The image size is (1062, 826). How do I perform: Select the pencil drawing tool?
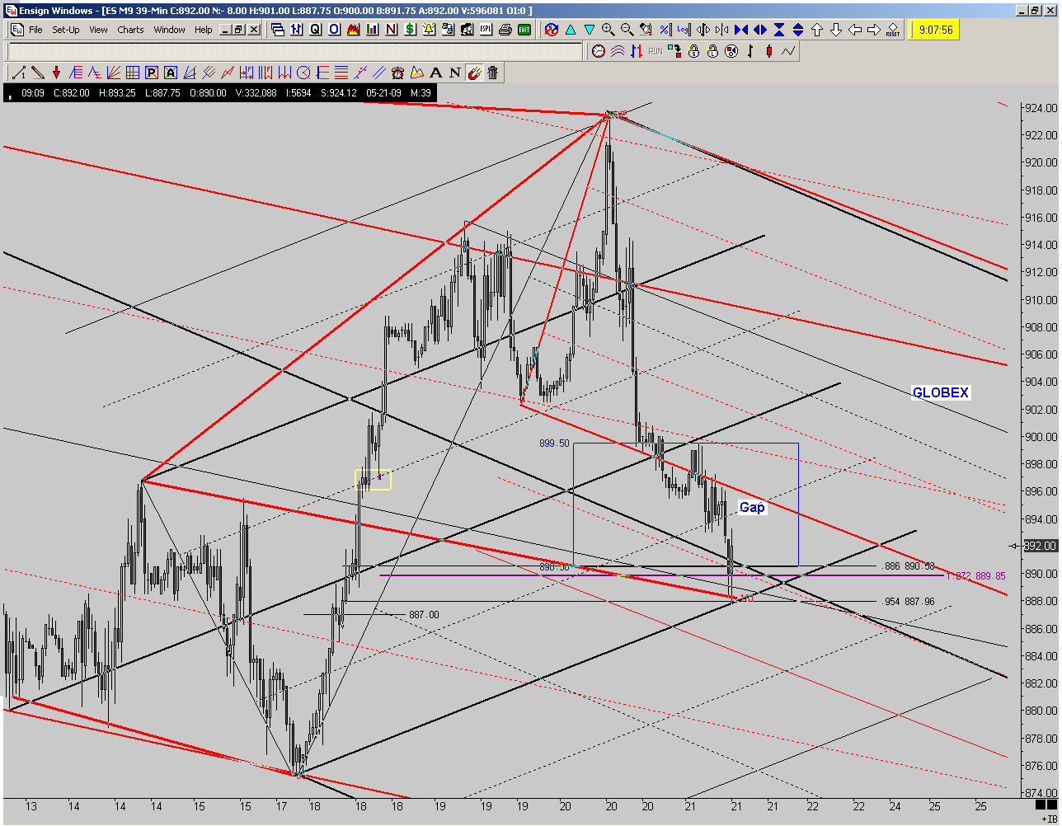[x=37, y=72]
